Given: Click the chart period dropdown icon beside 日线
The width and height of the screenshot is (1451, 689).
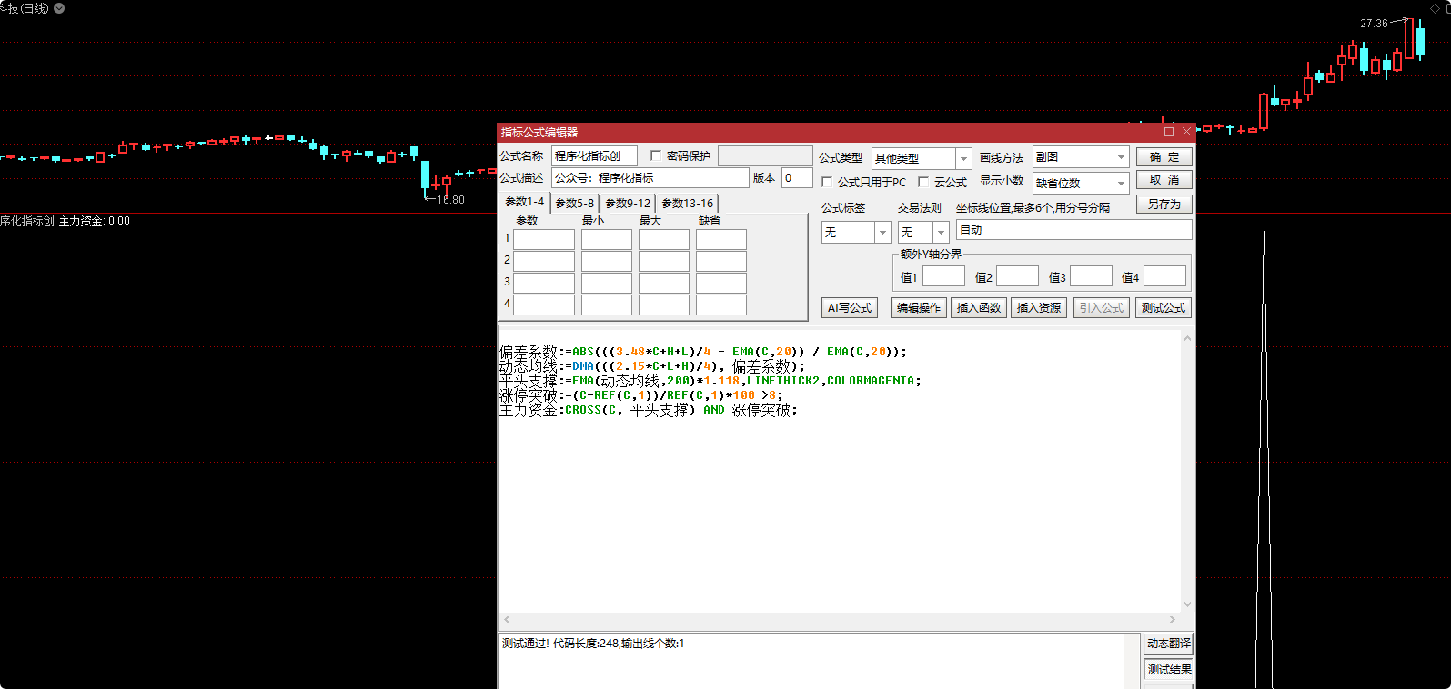Looking at the screenshot, I should click(x=59, y=8).
